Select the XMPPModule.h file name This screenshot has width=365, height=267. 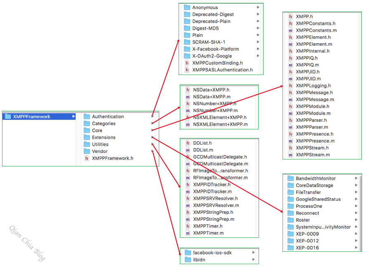(x=312, y=106)
